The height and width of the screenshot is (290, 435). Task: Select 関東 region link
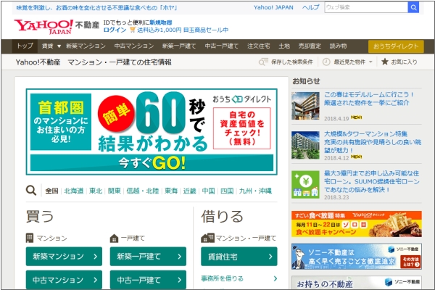(115, 191)
